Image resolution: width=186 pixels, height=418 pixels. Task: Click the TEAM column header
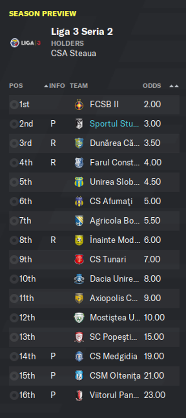[79, 86]
